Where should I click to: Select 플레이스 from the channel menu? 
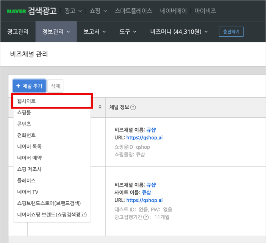tap(52, 181)
